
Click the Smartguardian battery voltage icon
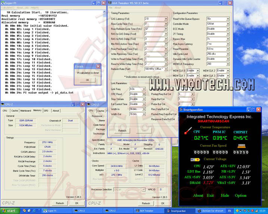pos(195,159)
